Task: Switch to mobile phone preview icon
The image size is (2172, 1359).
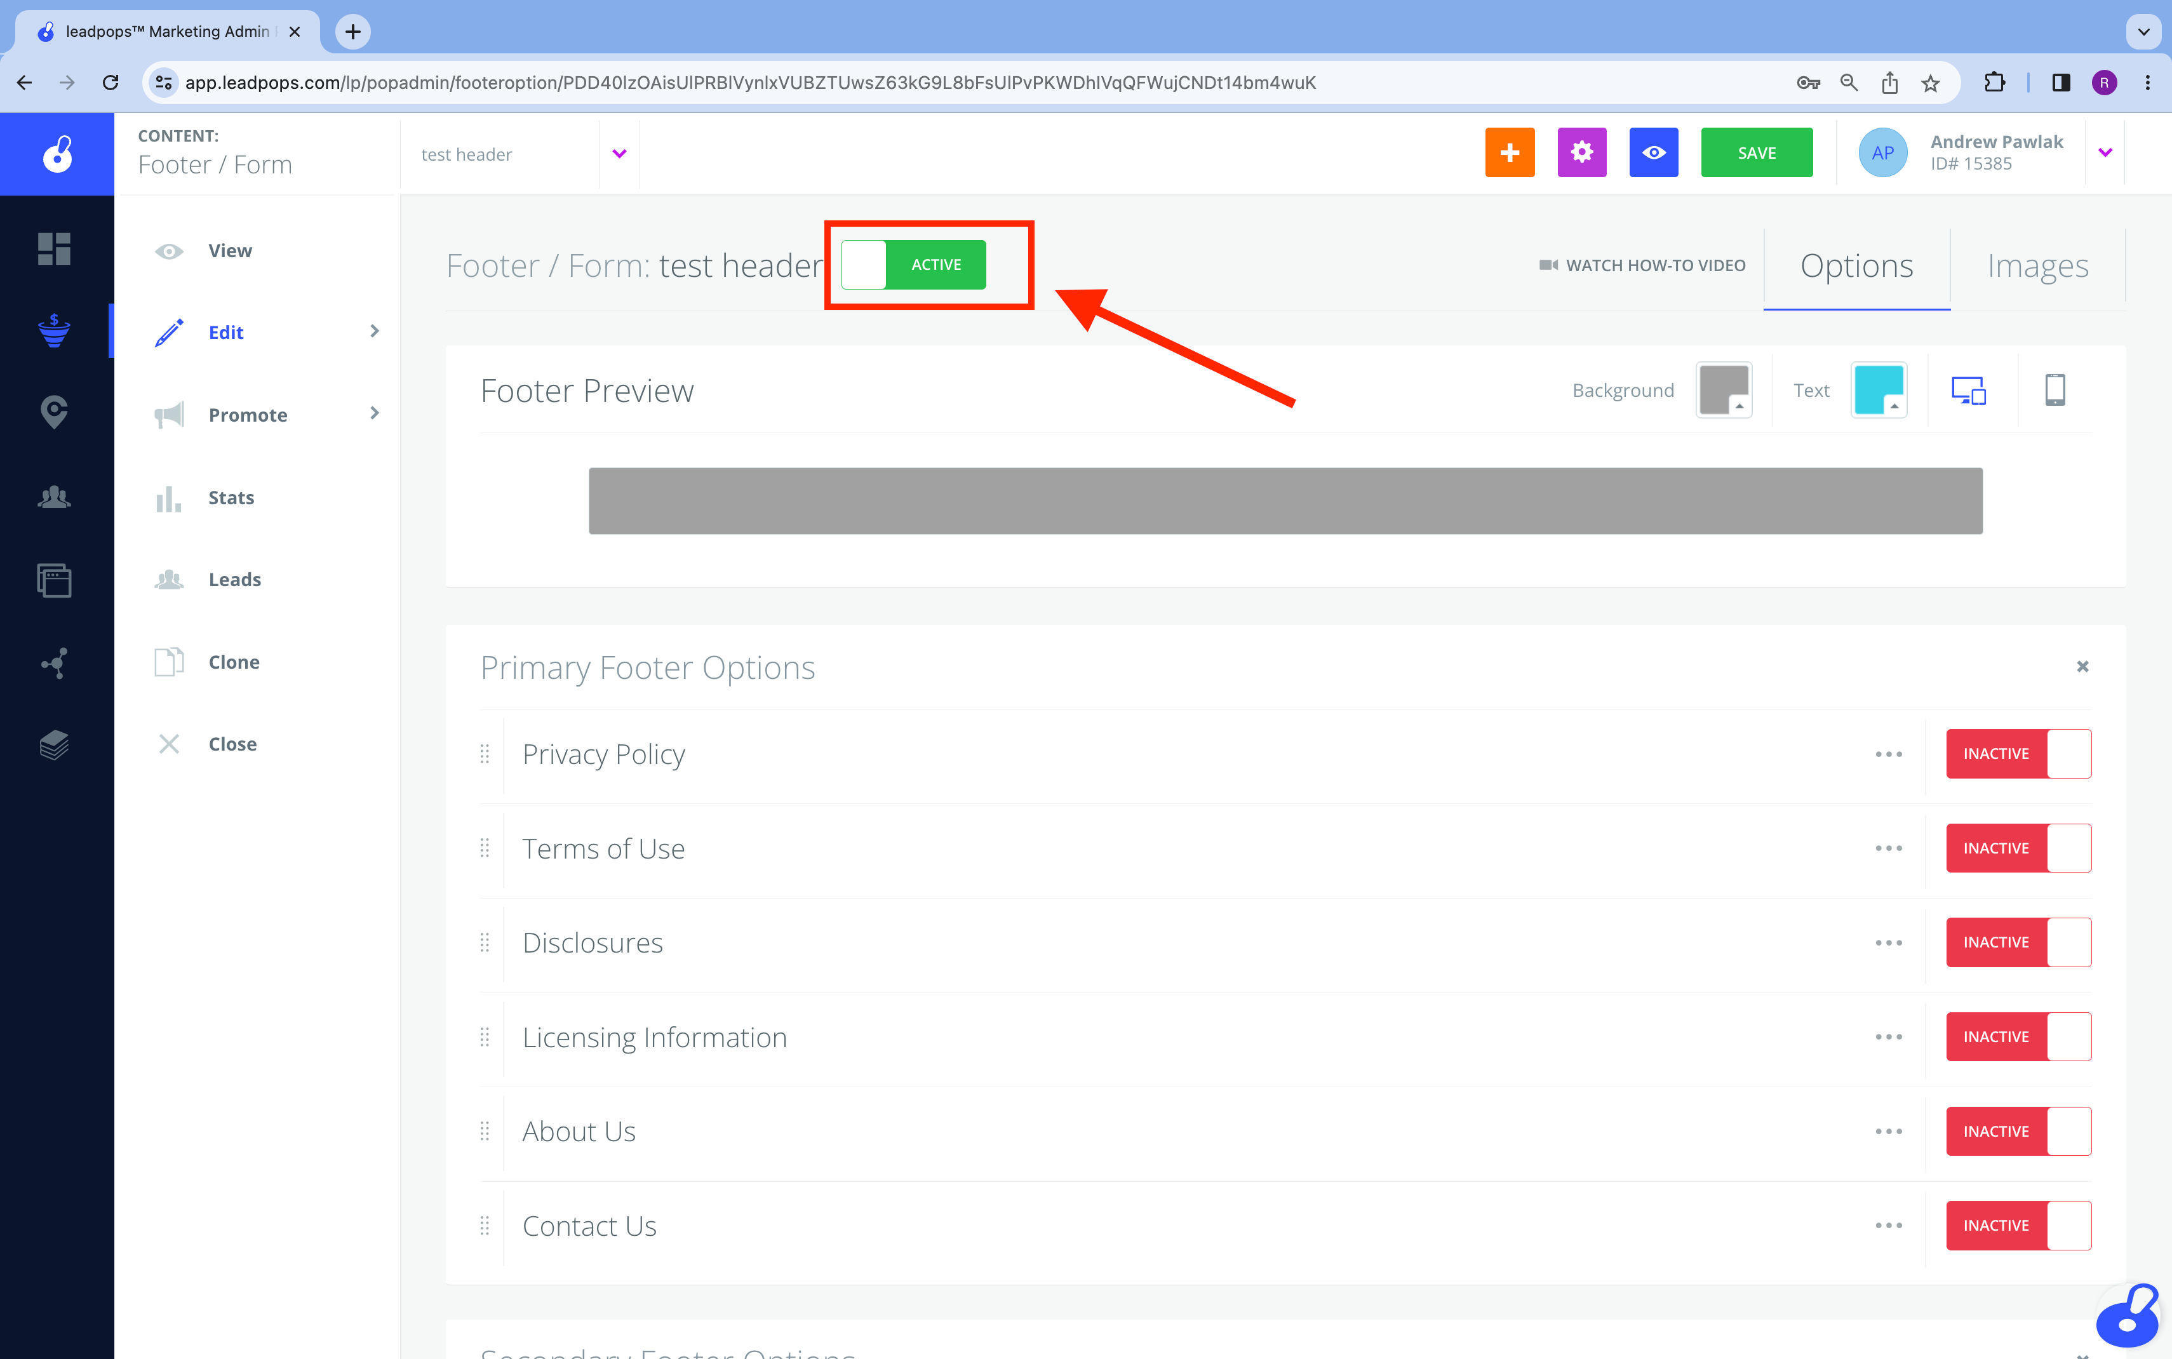Action: point(2055,390)
